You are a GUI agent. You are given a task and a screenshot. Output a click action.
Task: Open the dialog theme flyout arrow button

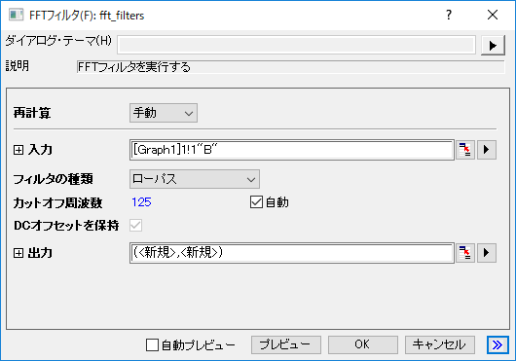pyautogui.click(x=493, y=45)
